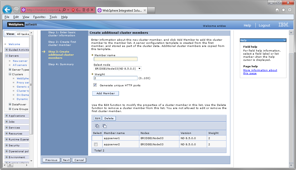Click the Deselect All table icon
The image size is (296, 170).
coord(104,126)
